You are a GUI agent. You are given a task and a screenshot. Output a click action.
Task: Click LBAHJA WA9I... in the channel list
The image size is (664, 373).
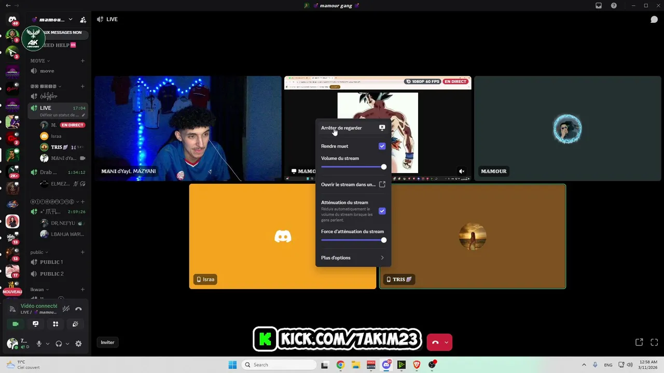(61, 234)
